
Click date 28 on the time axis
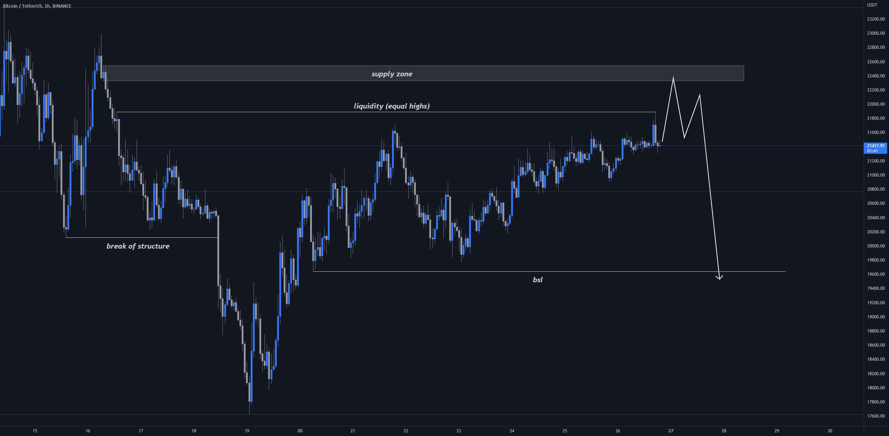724,431
